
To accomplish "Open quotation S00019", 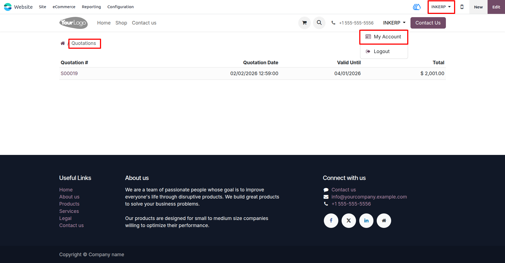I will (69, 74).
